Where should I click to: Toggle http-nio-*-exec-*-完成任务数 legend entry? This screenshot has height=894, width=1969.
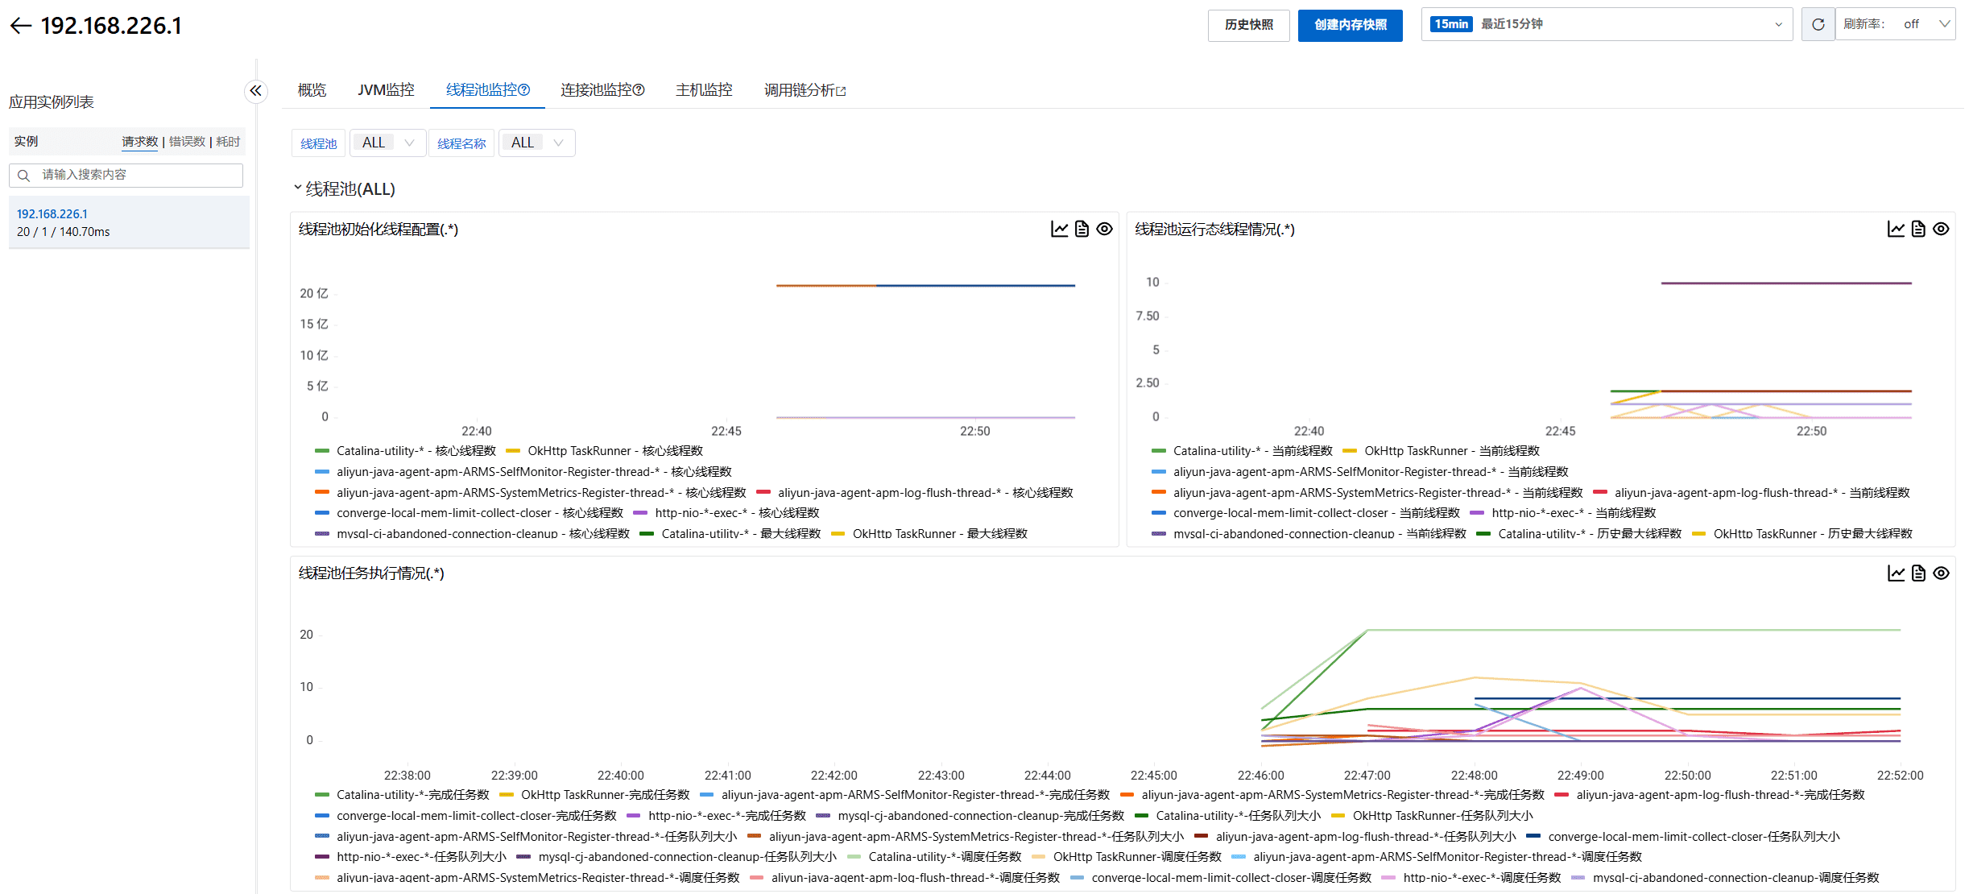click(716, 816)
